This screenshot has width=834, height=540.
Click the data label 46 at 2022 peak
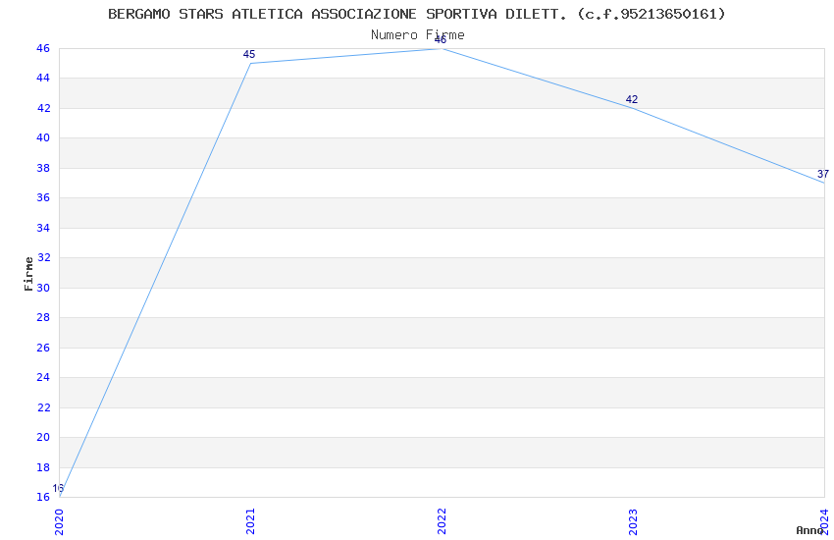(x=441, y=40)
